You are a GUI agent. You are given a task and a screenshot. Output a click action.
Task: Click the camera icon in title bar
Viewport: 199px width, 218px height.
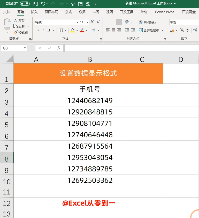click(x=88, y=4)
